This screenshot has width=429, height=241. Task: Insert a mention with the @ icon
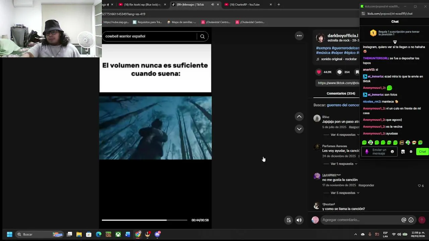[404, 220]
